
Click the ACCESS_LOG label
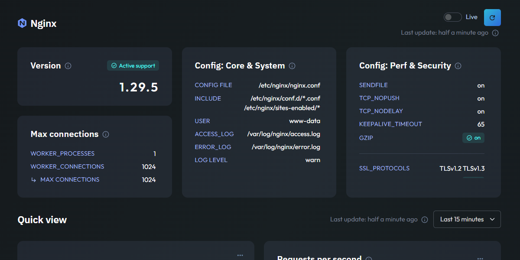pos(214,134)
